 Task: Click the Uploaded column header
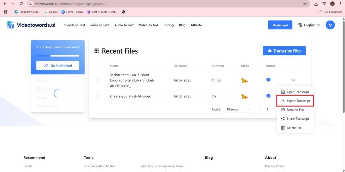point(180,66)
